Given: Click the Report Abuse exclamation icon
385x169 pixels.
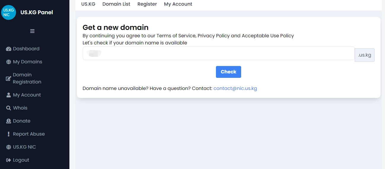Looking at the screenshot, I should tap(8, 134).
